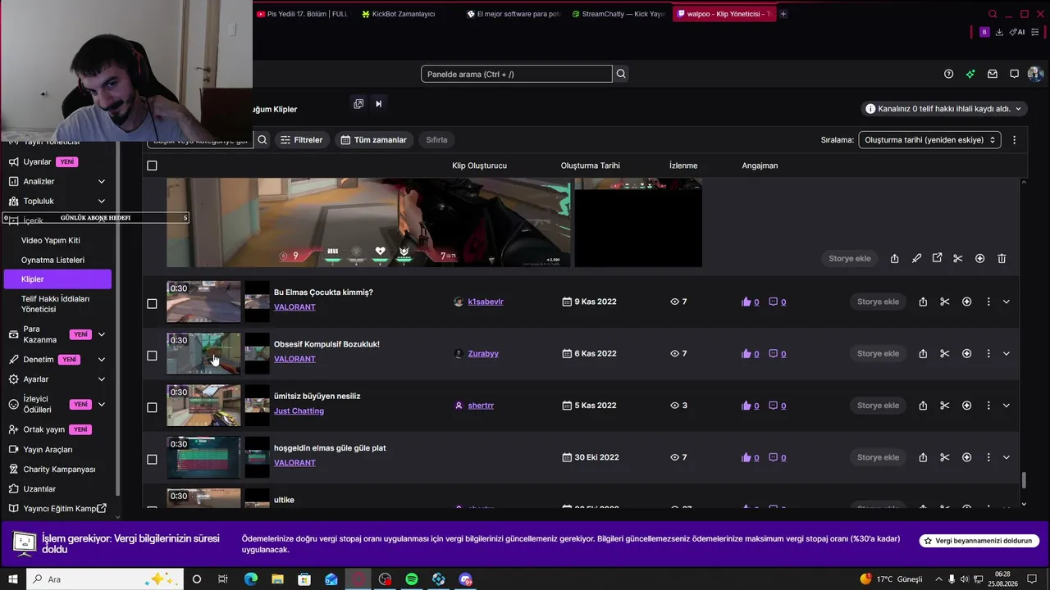1050x590 pixels.
Task: Click 'Storye ekle' for 'Bu Elmas Çocukta kimmiş?'
Action: (x=878, y=302)
